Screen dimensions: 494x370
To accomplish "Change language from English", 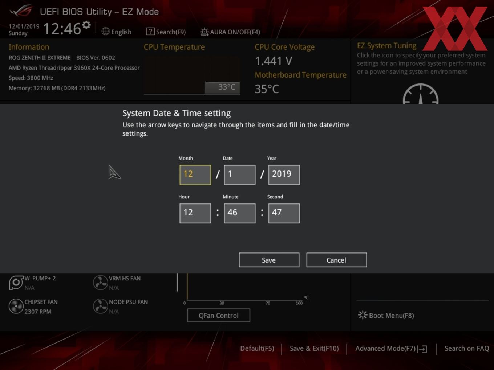I will 121,32.
